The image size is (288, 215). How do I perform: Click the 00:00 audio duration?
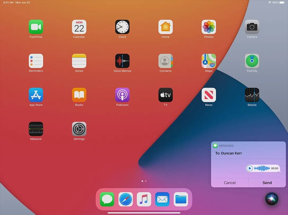274,168
